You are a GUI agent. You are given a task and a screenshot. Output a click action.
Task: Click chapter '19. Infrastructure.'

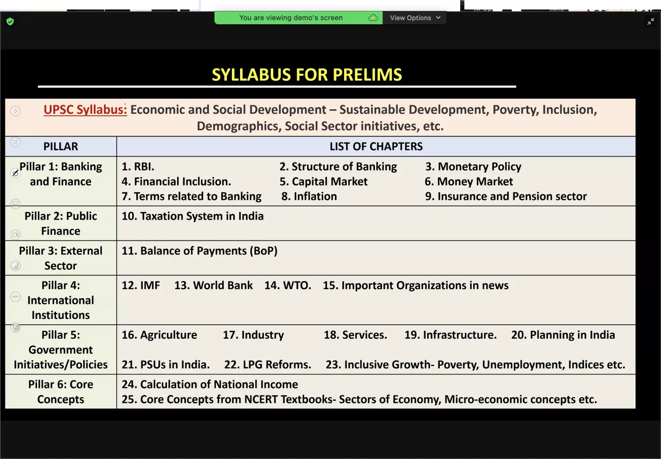point(451,335)
